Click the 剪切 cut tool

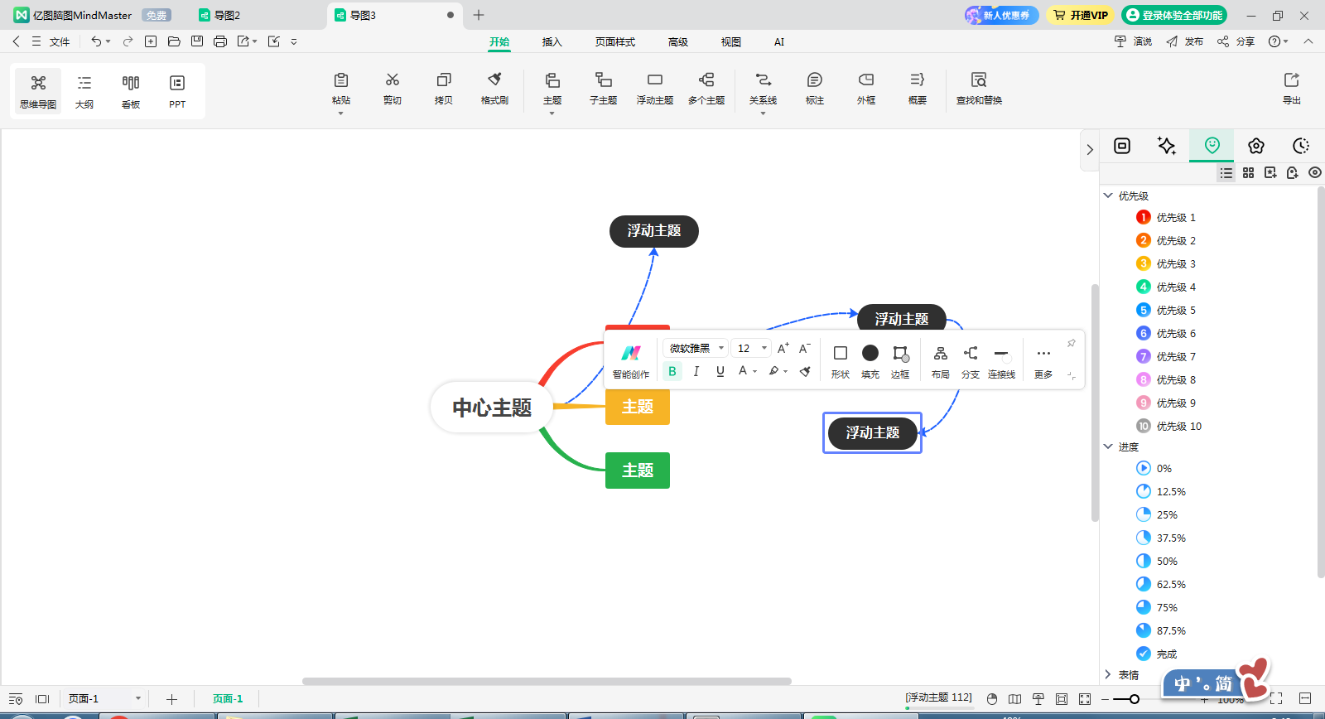(x=393, y=88)
